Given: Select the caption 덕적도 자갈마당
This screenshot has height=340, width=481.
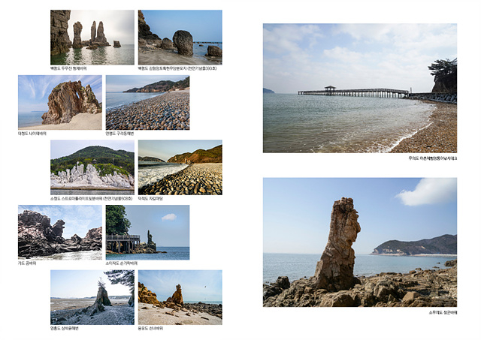Looking at the screenshot, I should click(x=153, y=199).
